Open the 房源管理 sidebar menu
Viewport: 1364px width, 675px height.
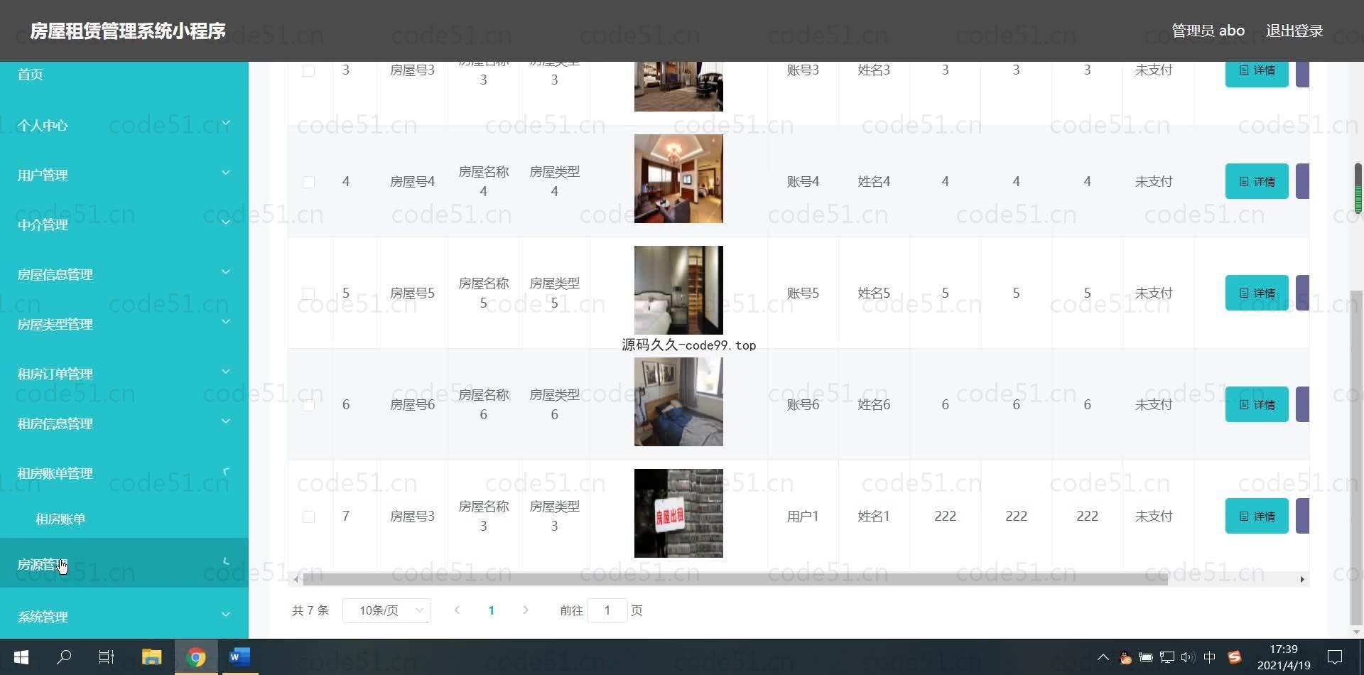pos(124,563)
